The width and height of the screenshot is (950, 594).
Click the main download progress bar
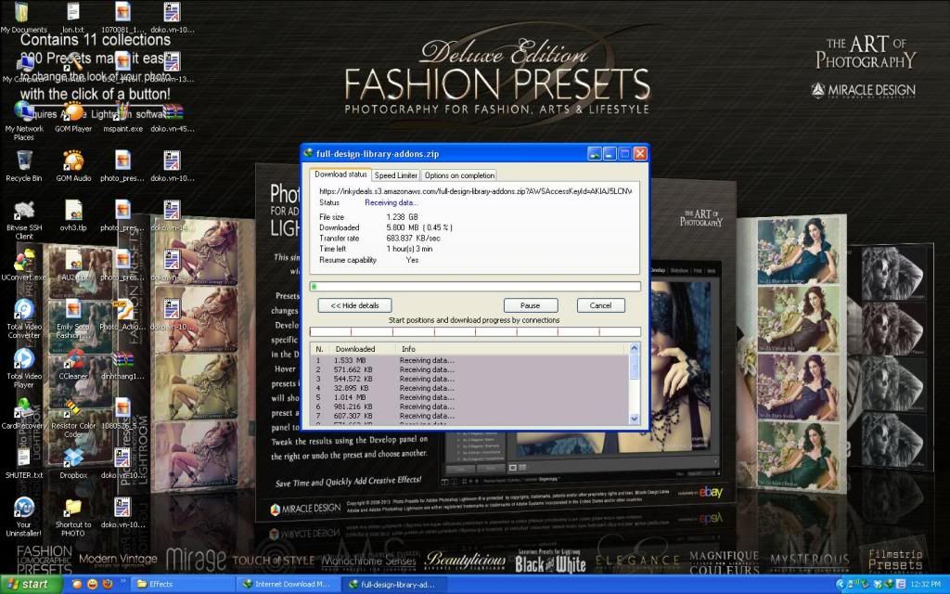tap(475, 286)
